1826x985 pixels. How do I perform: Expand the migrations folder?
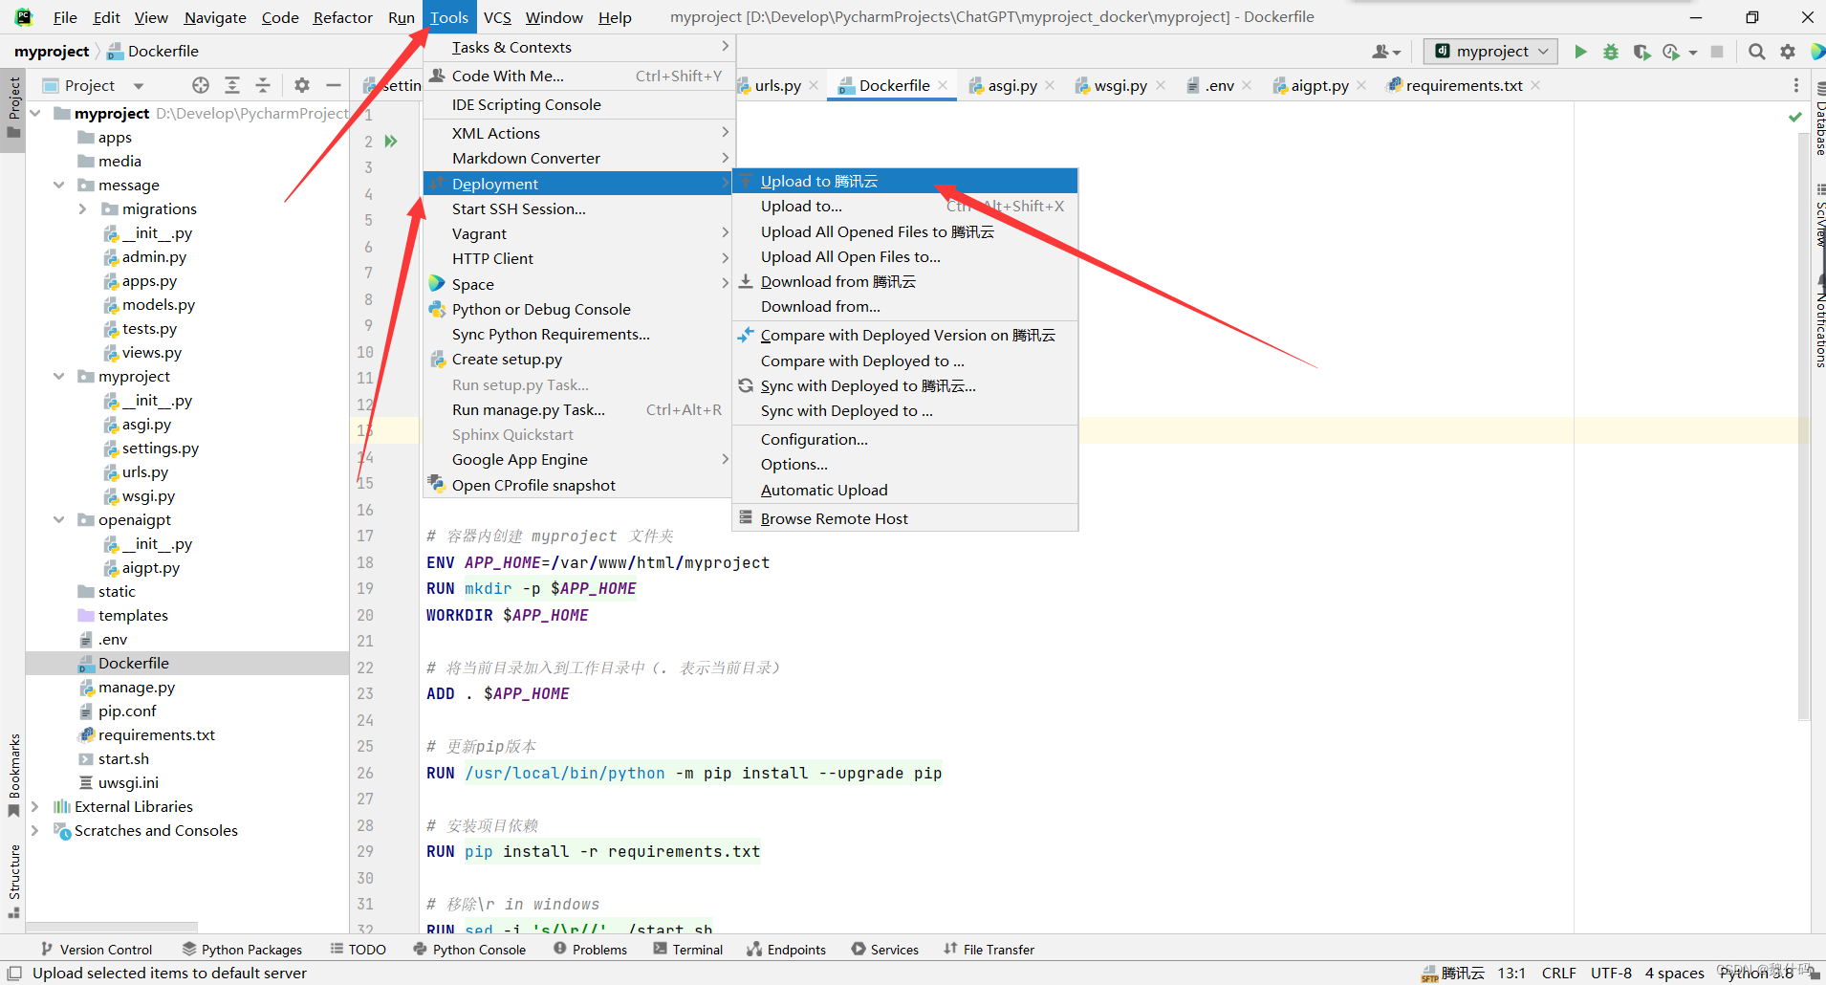pos(84,208)
